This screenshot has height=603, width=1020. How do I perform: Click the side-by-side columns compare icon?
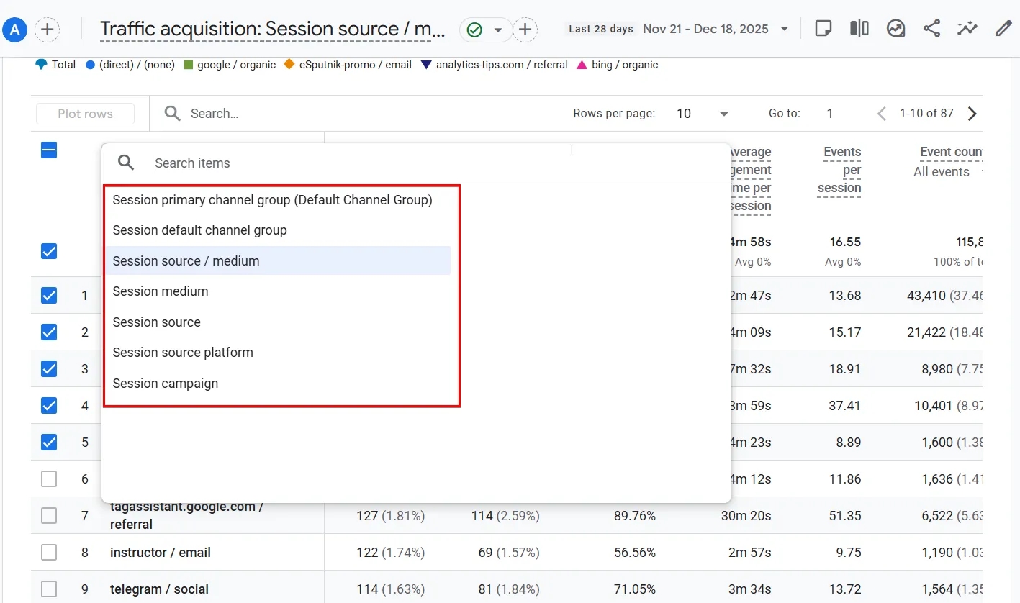(859, 29)
